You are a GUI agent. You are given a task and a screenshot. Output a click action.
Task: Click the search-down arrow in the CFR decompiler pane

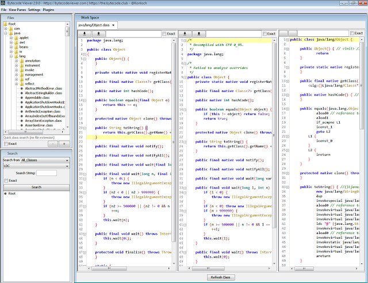185,34
